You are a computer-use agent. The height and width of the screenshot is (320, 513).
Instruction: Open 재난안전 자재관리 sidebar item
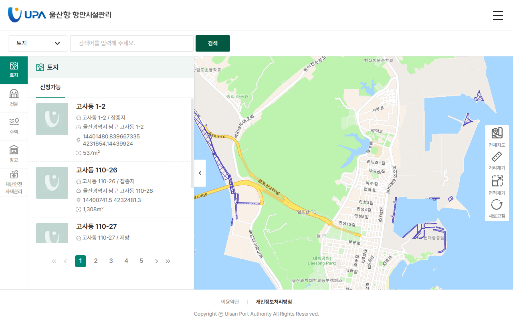(14, 182)
